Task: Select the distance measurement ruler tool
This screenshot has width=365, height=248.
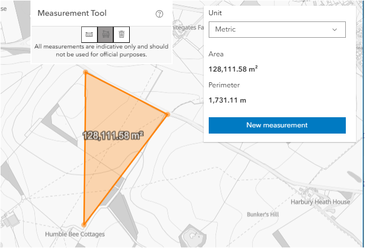Action: pyautogui.click(x=89, y=34)
